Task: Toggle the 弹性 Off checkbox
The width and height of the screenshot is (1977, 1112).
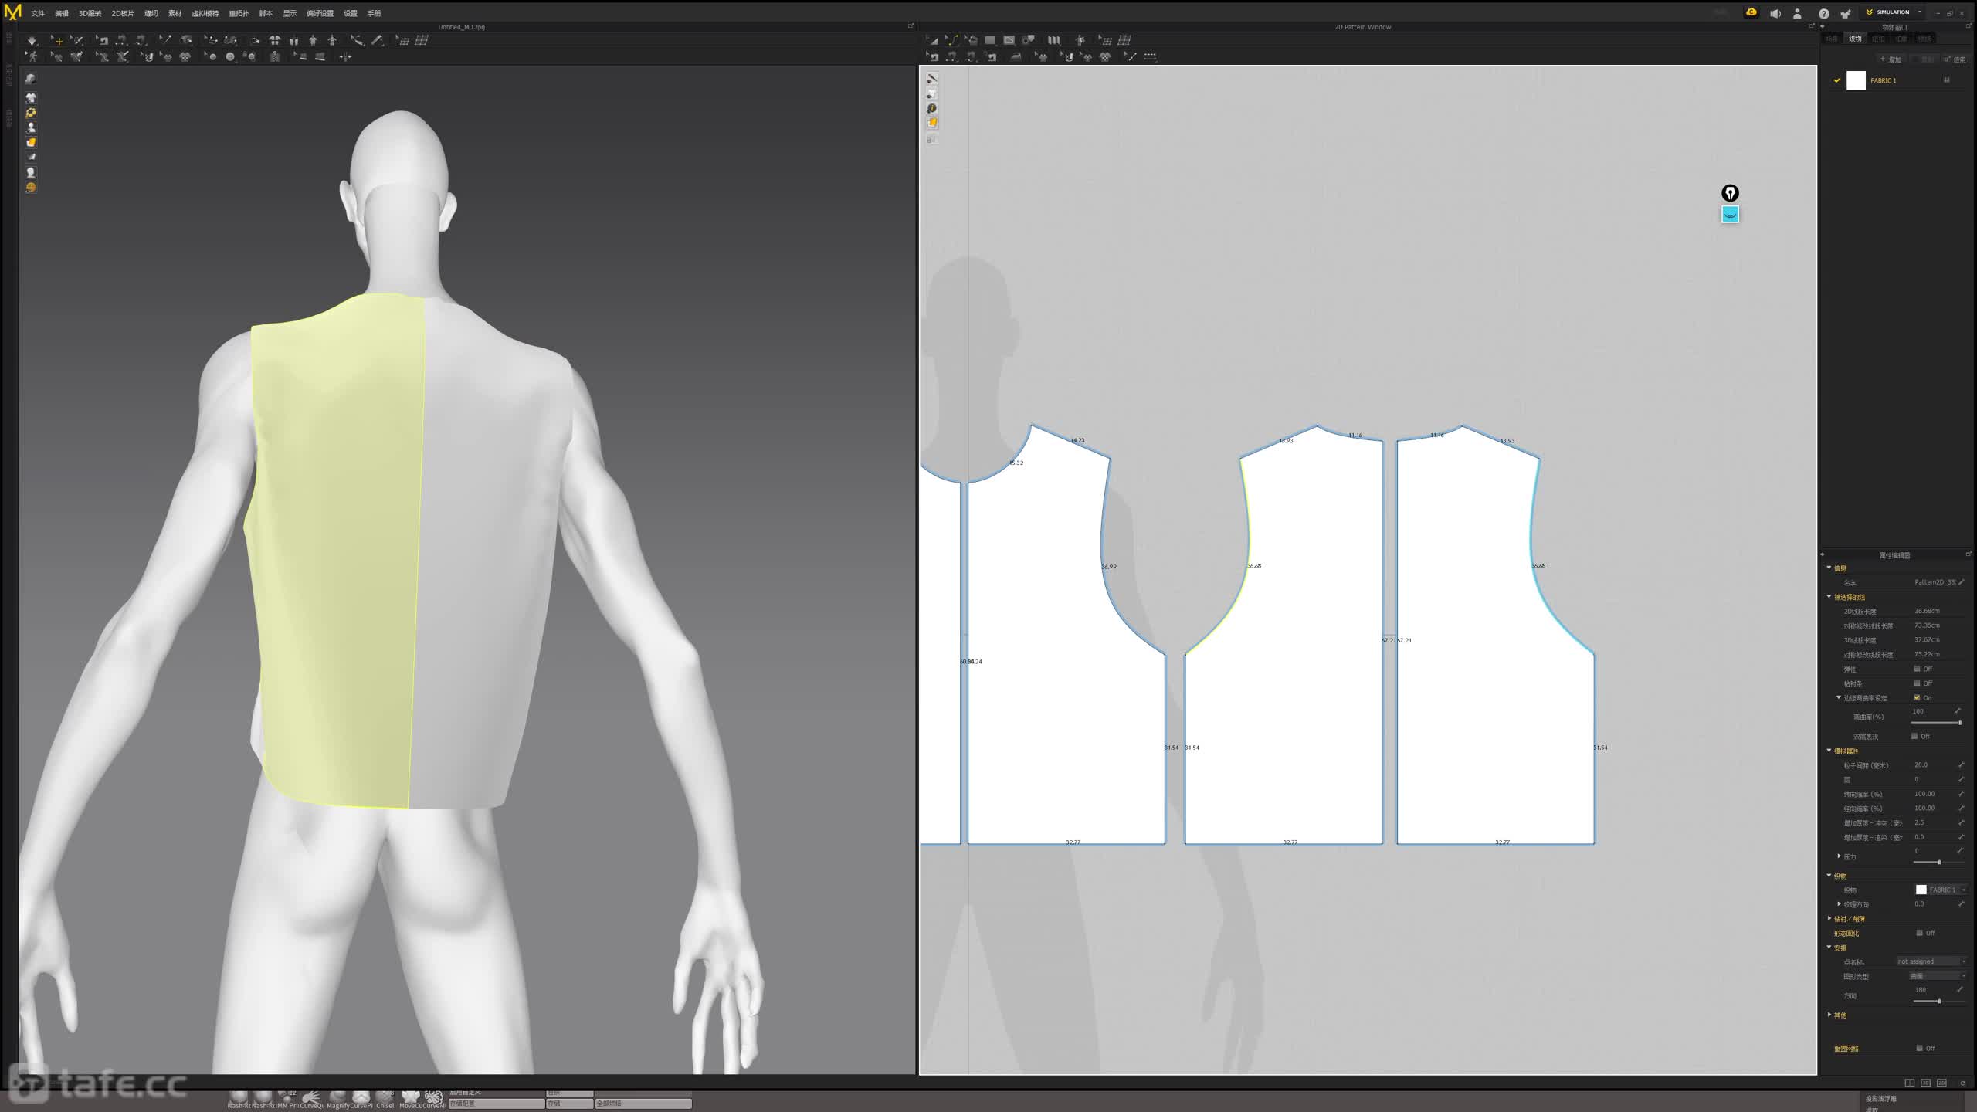Action: click(x=1917, y=669)
